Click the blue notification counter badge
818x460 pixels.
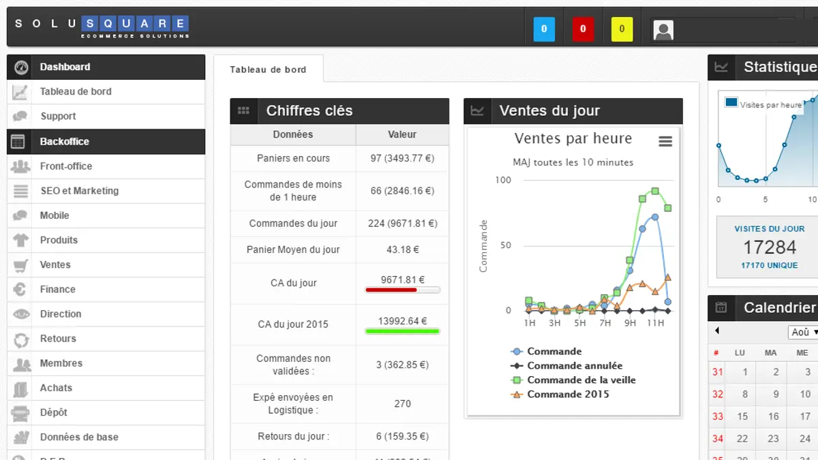(544, 29)
